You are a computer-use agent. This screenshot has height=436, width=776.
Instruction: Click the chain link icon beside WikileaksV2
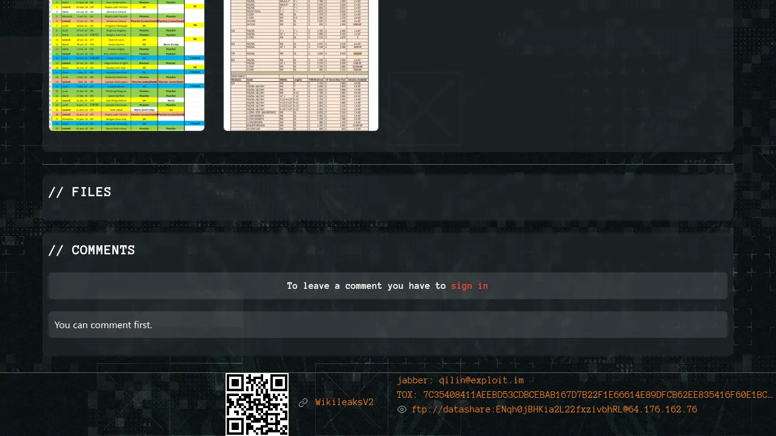pos(303,403)
